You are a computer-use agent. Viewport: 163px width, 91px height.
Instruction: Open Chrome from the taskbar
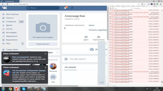pyautogui.click(x=10, y=89)
